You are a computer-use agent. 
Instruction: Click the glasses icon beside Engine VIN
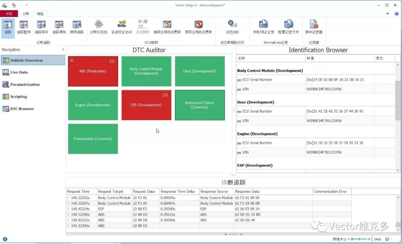pos(239,153)
